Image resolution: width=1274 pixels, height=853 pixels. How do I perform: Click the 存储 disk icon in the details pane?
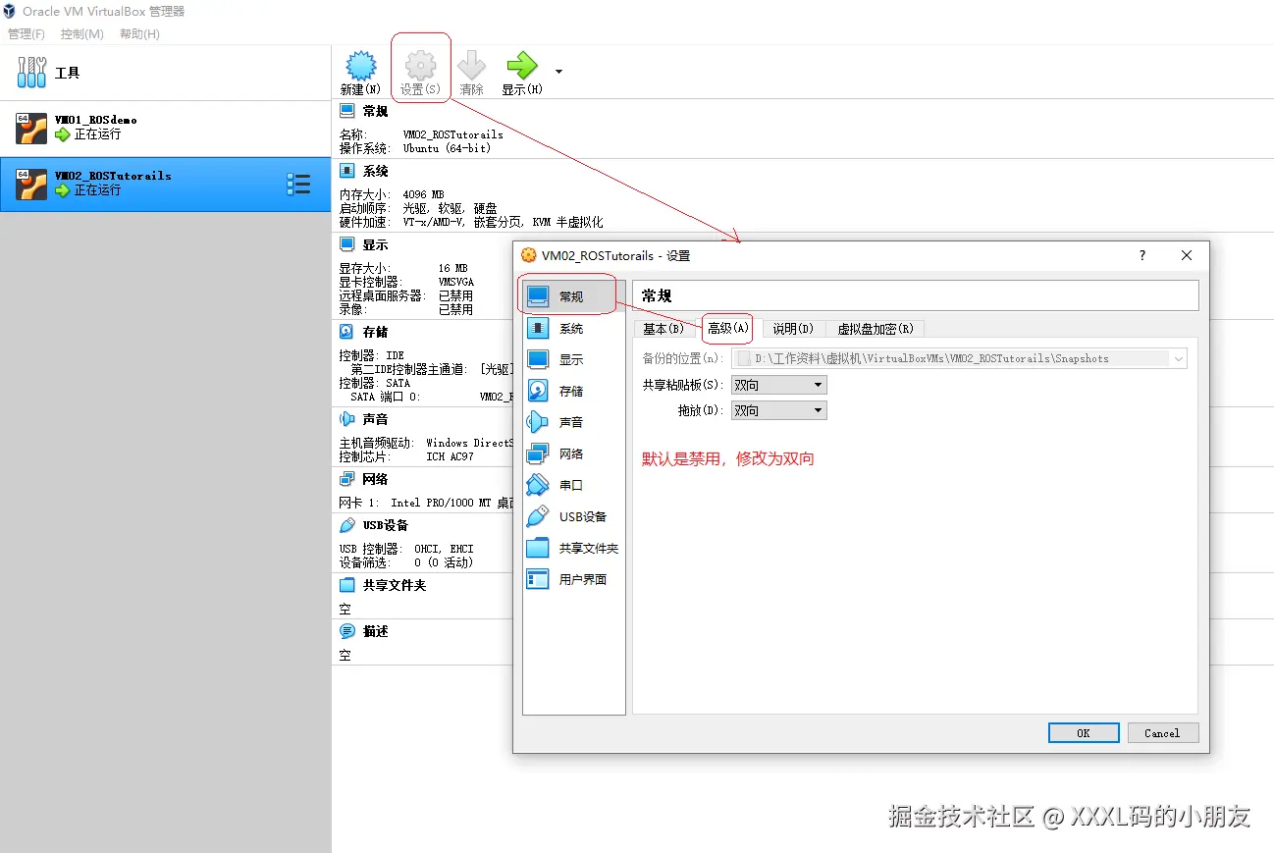coord(347,332)
